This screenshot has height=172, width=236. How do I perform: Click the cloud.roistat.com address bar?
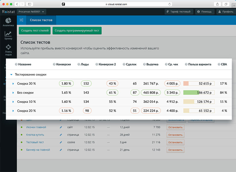[x=117, y=4]
